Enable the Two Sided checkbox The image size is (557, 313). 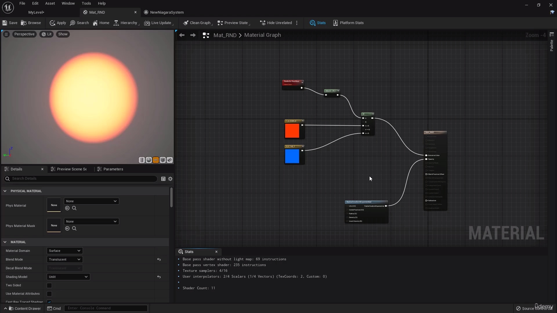49,285
